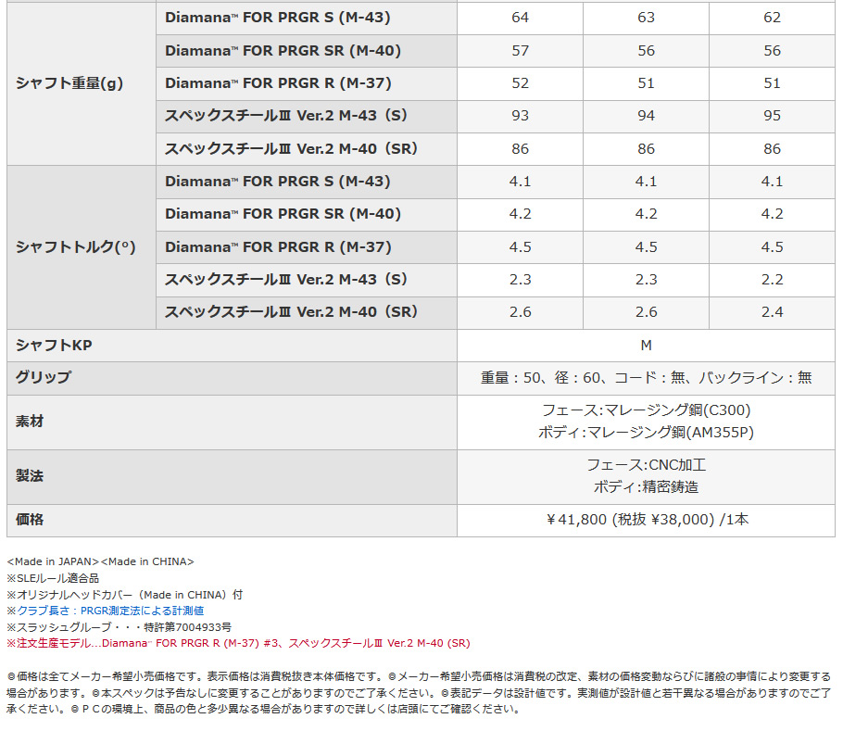Click the shaft weight cell 62
Screen dimensions: 843x731
pos(772,18)
